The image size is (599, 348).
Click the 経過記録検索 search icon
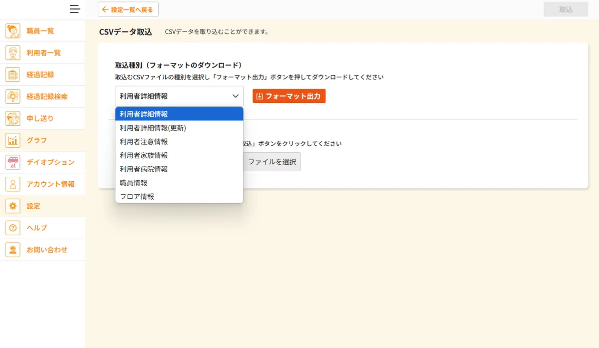pyautogui.click(x=12, y=97)
